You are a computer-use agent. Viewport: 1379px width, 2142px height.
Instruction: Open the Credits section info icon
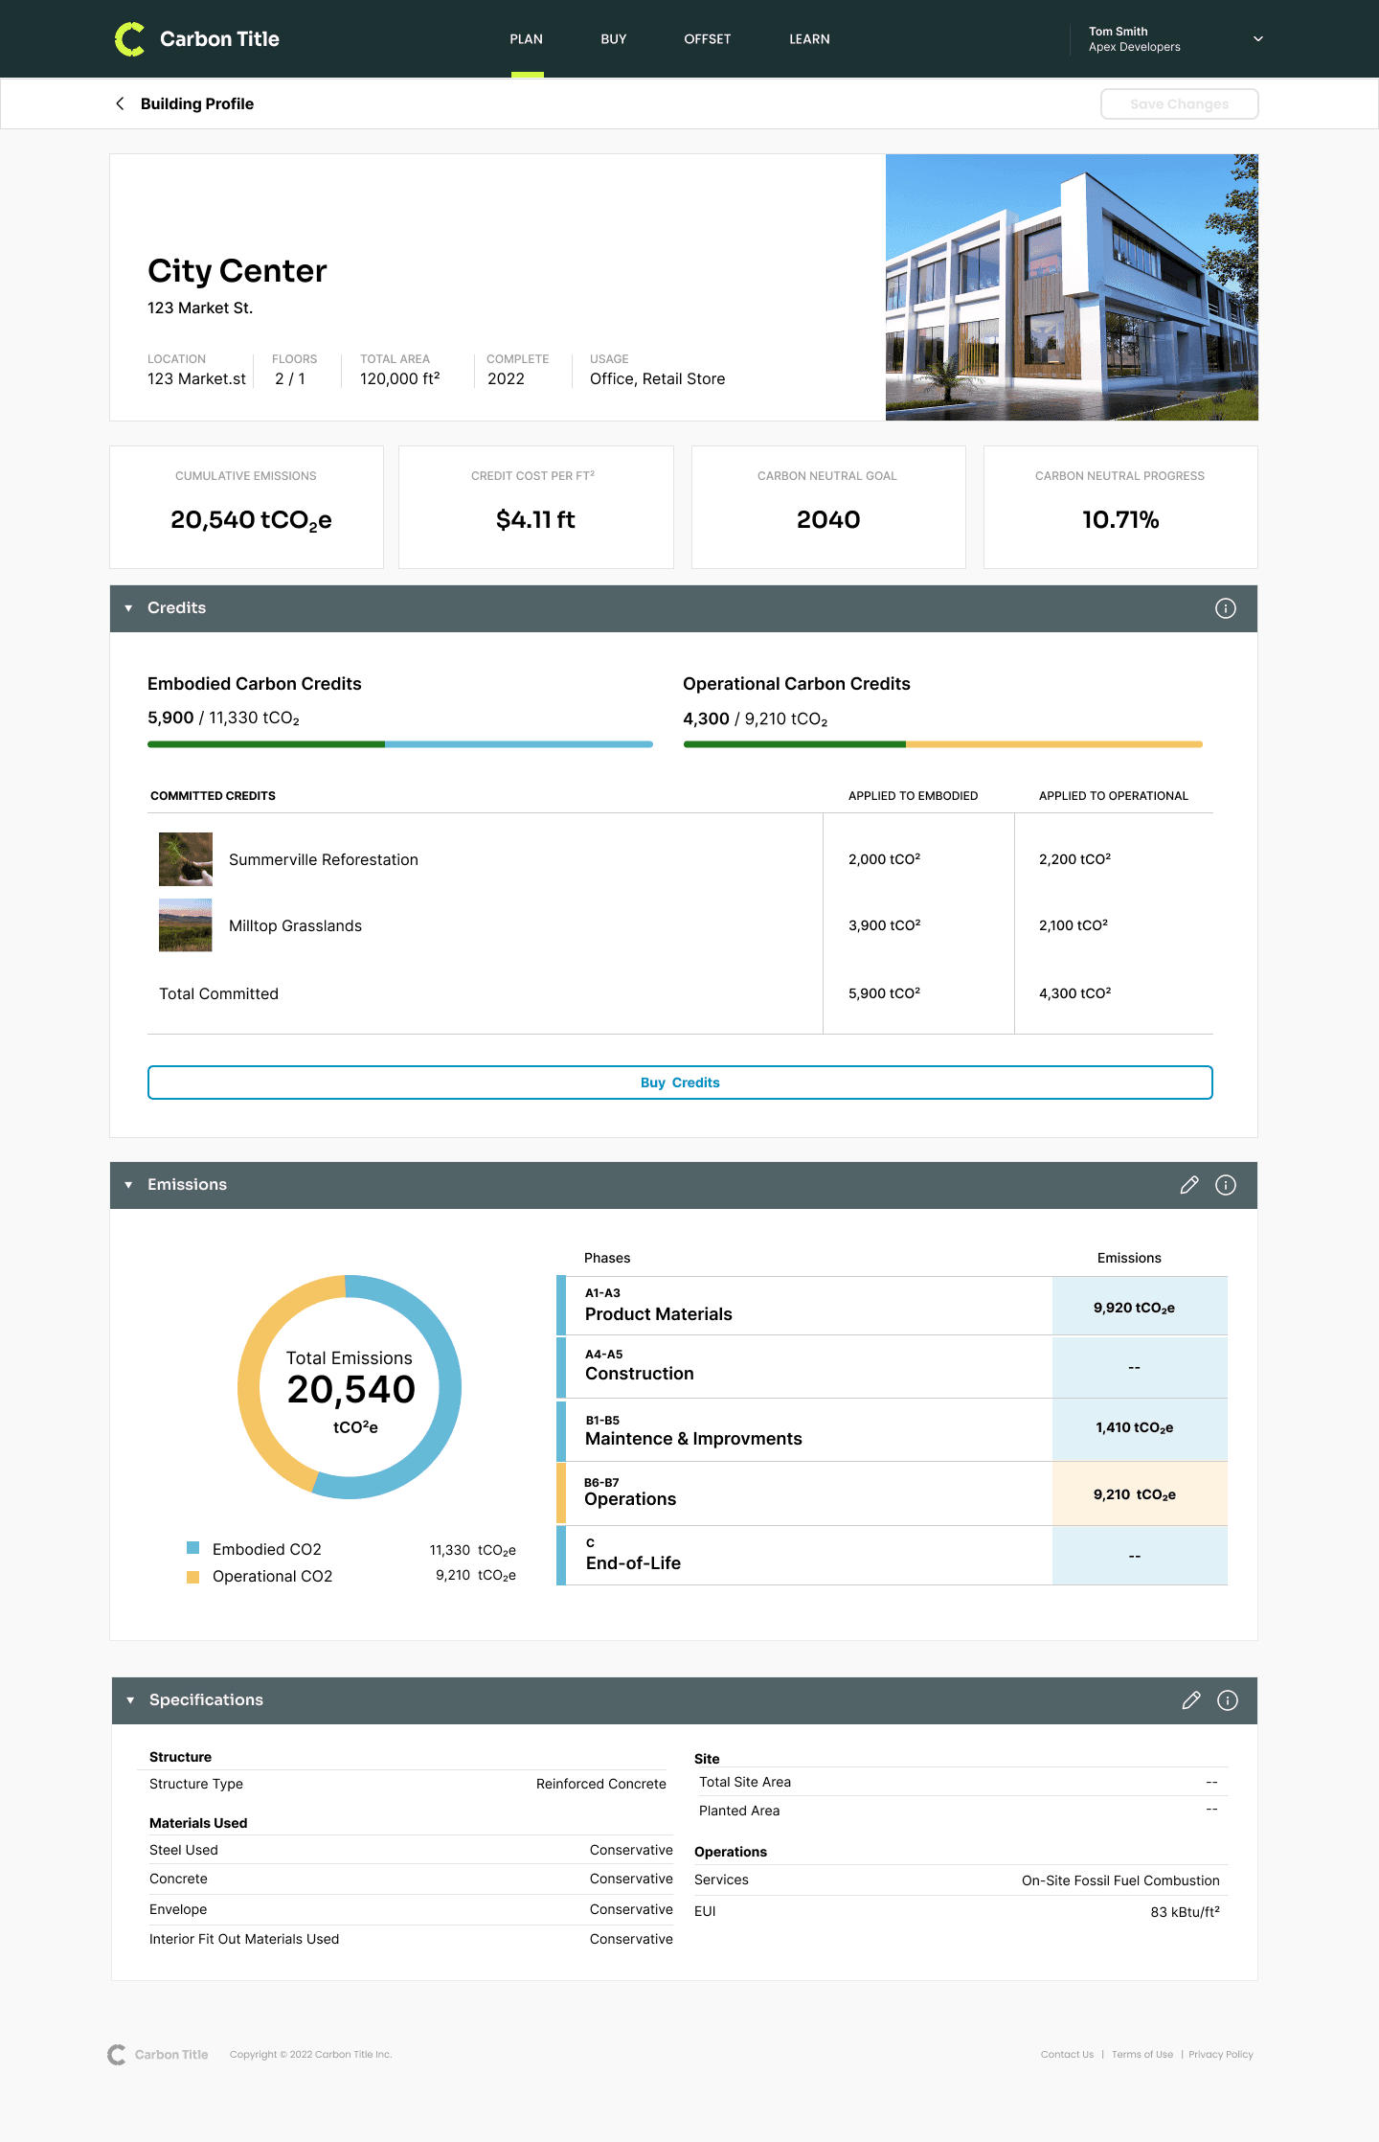pos(1226,608)
